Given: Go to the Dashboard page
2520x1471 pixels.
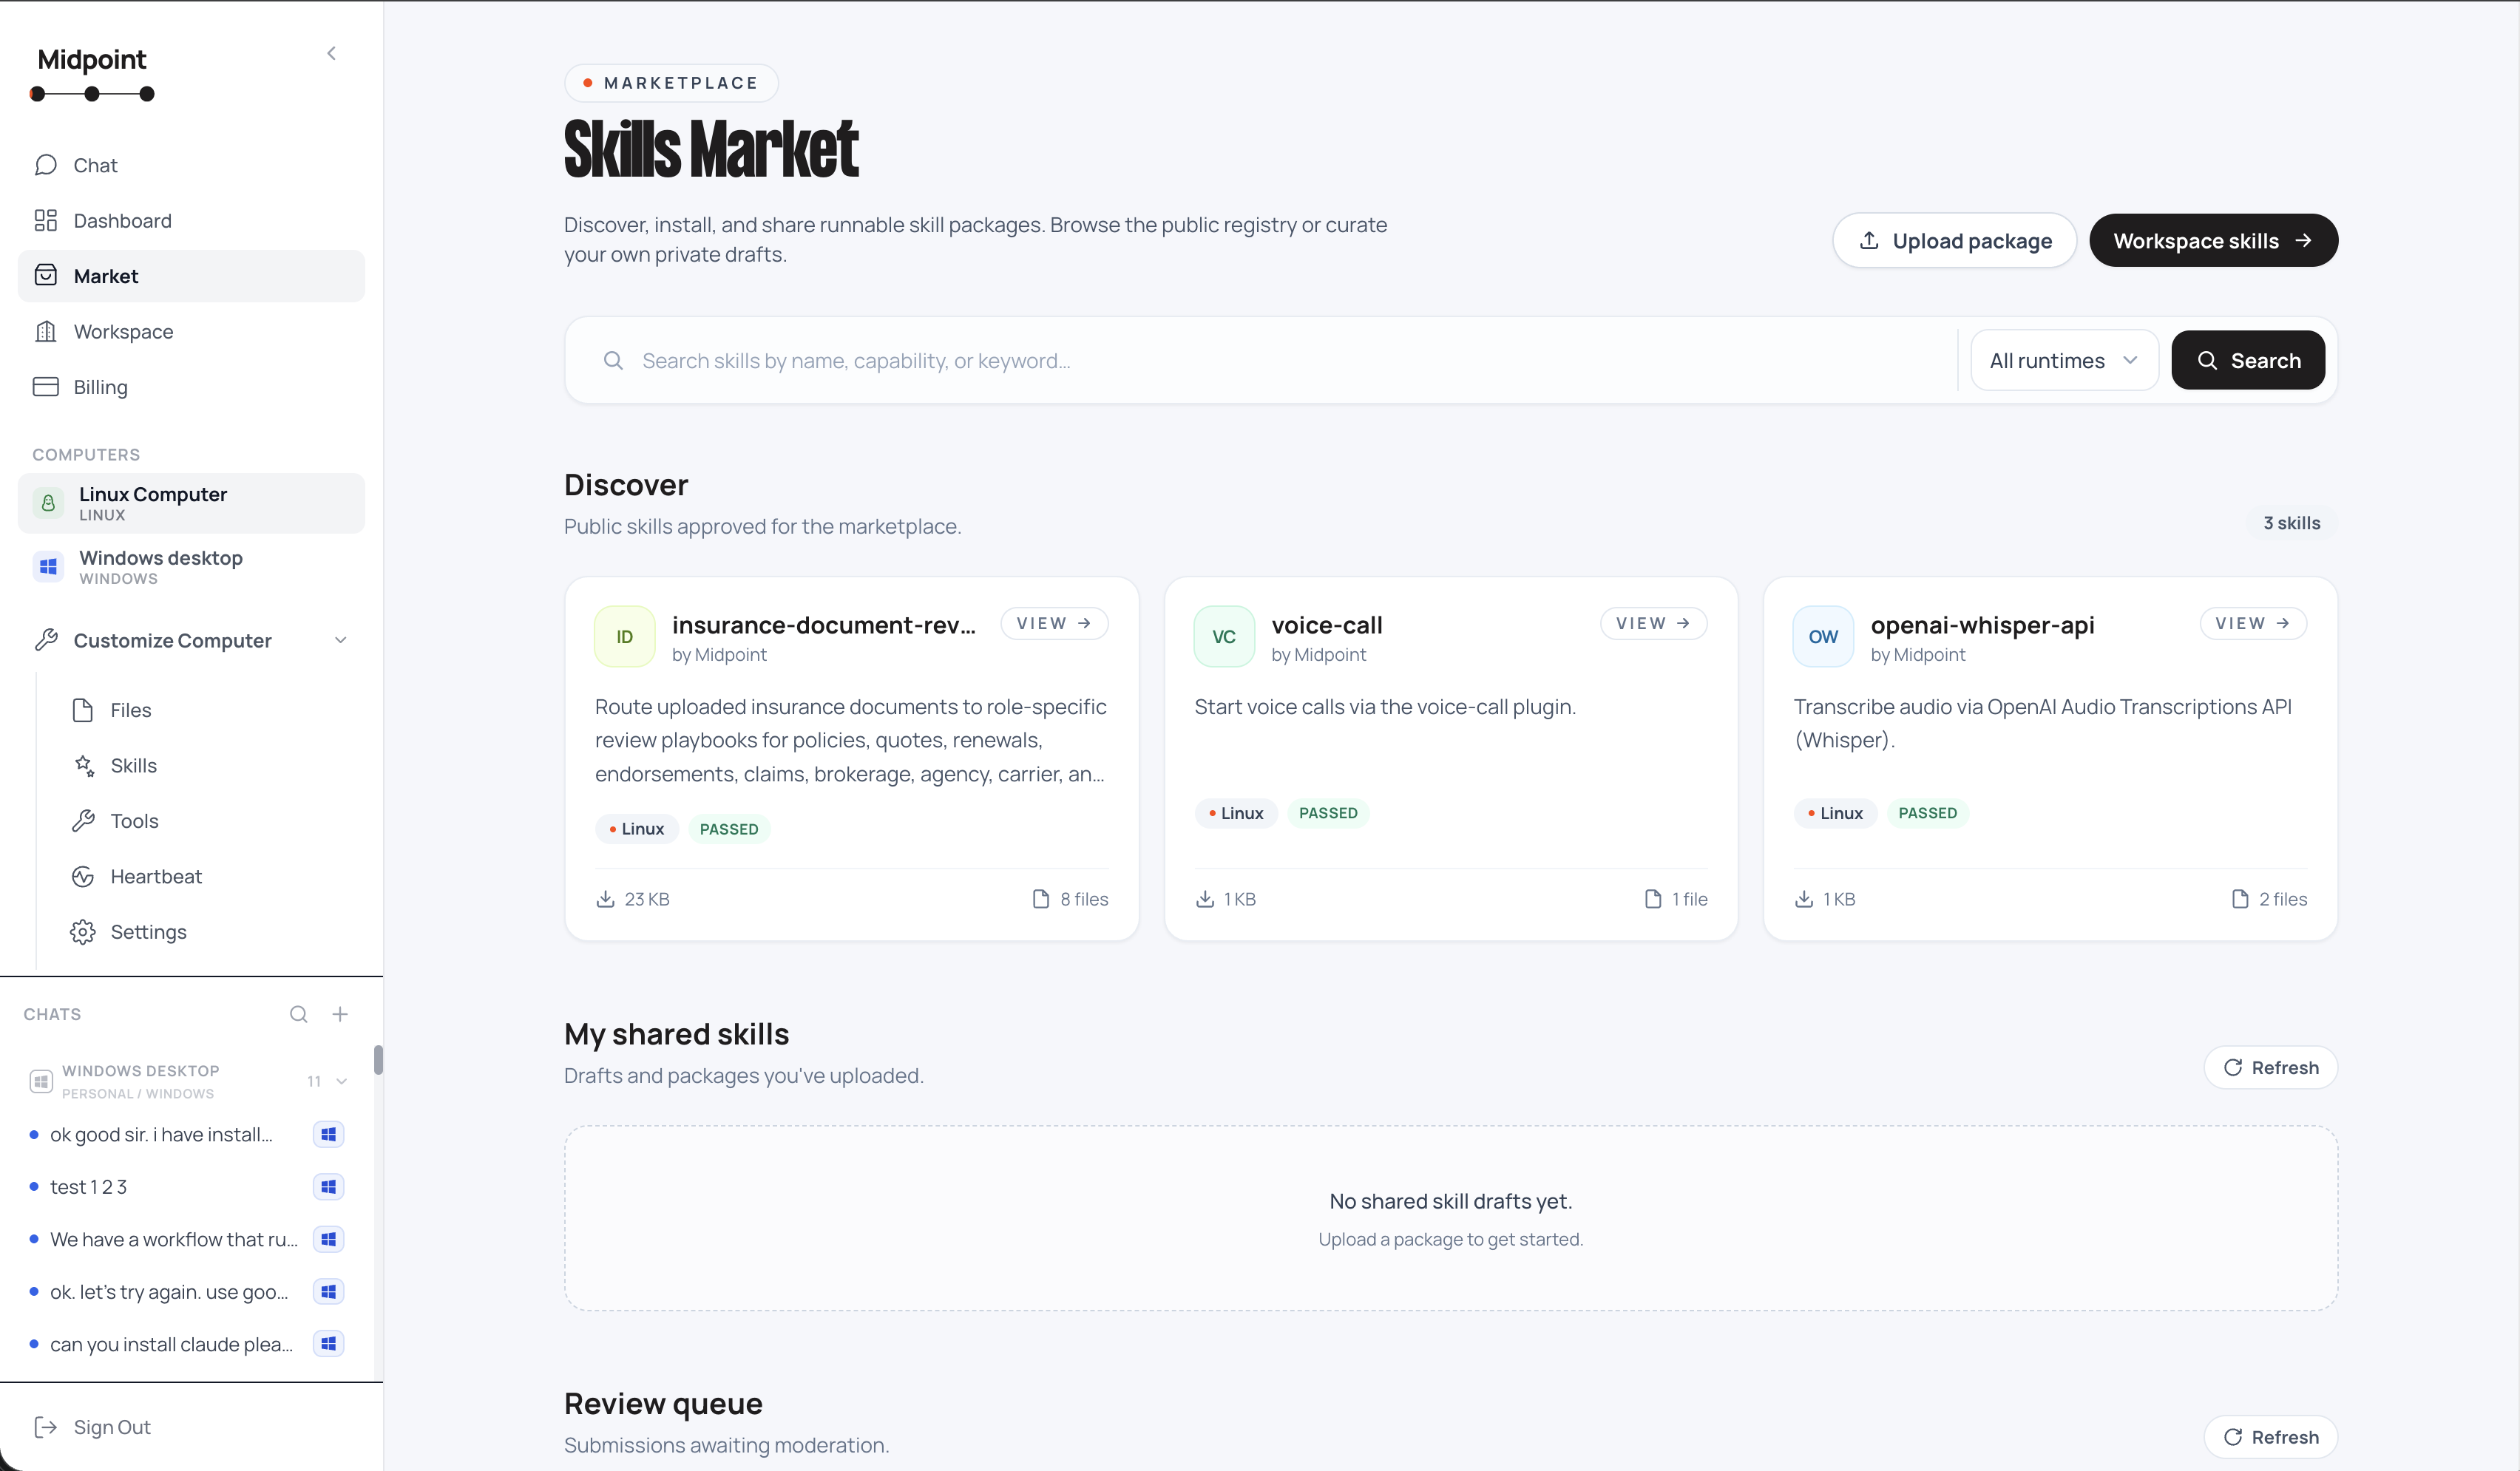Looking at the screenshot, I should tap(191, 220).
